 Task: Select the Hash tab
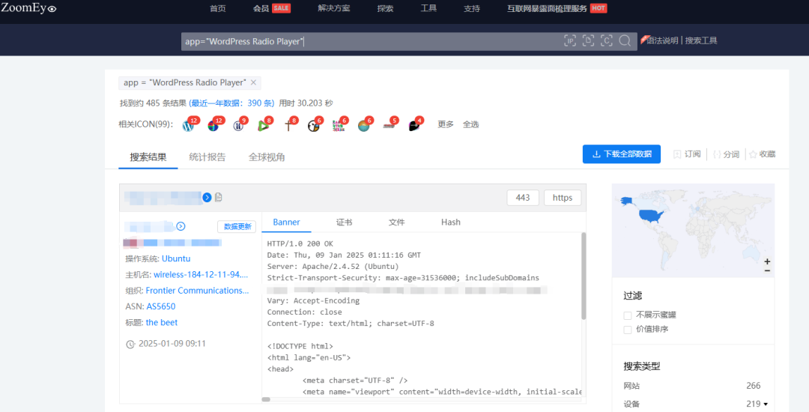pos(450,222)
